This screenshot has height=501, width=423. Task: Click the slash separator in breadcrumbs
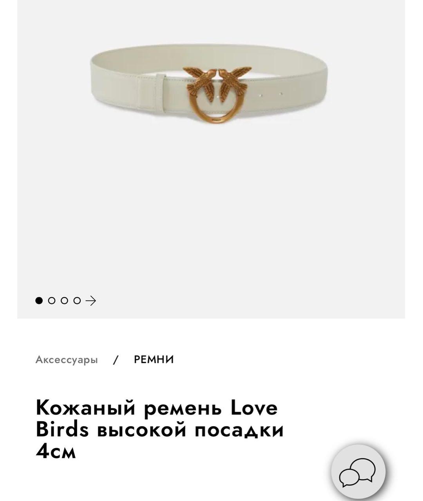tap(116, 360)
